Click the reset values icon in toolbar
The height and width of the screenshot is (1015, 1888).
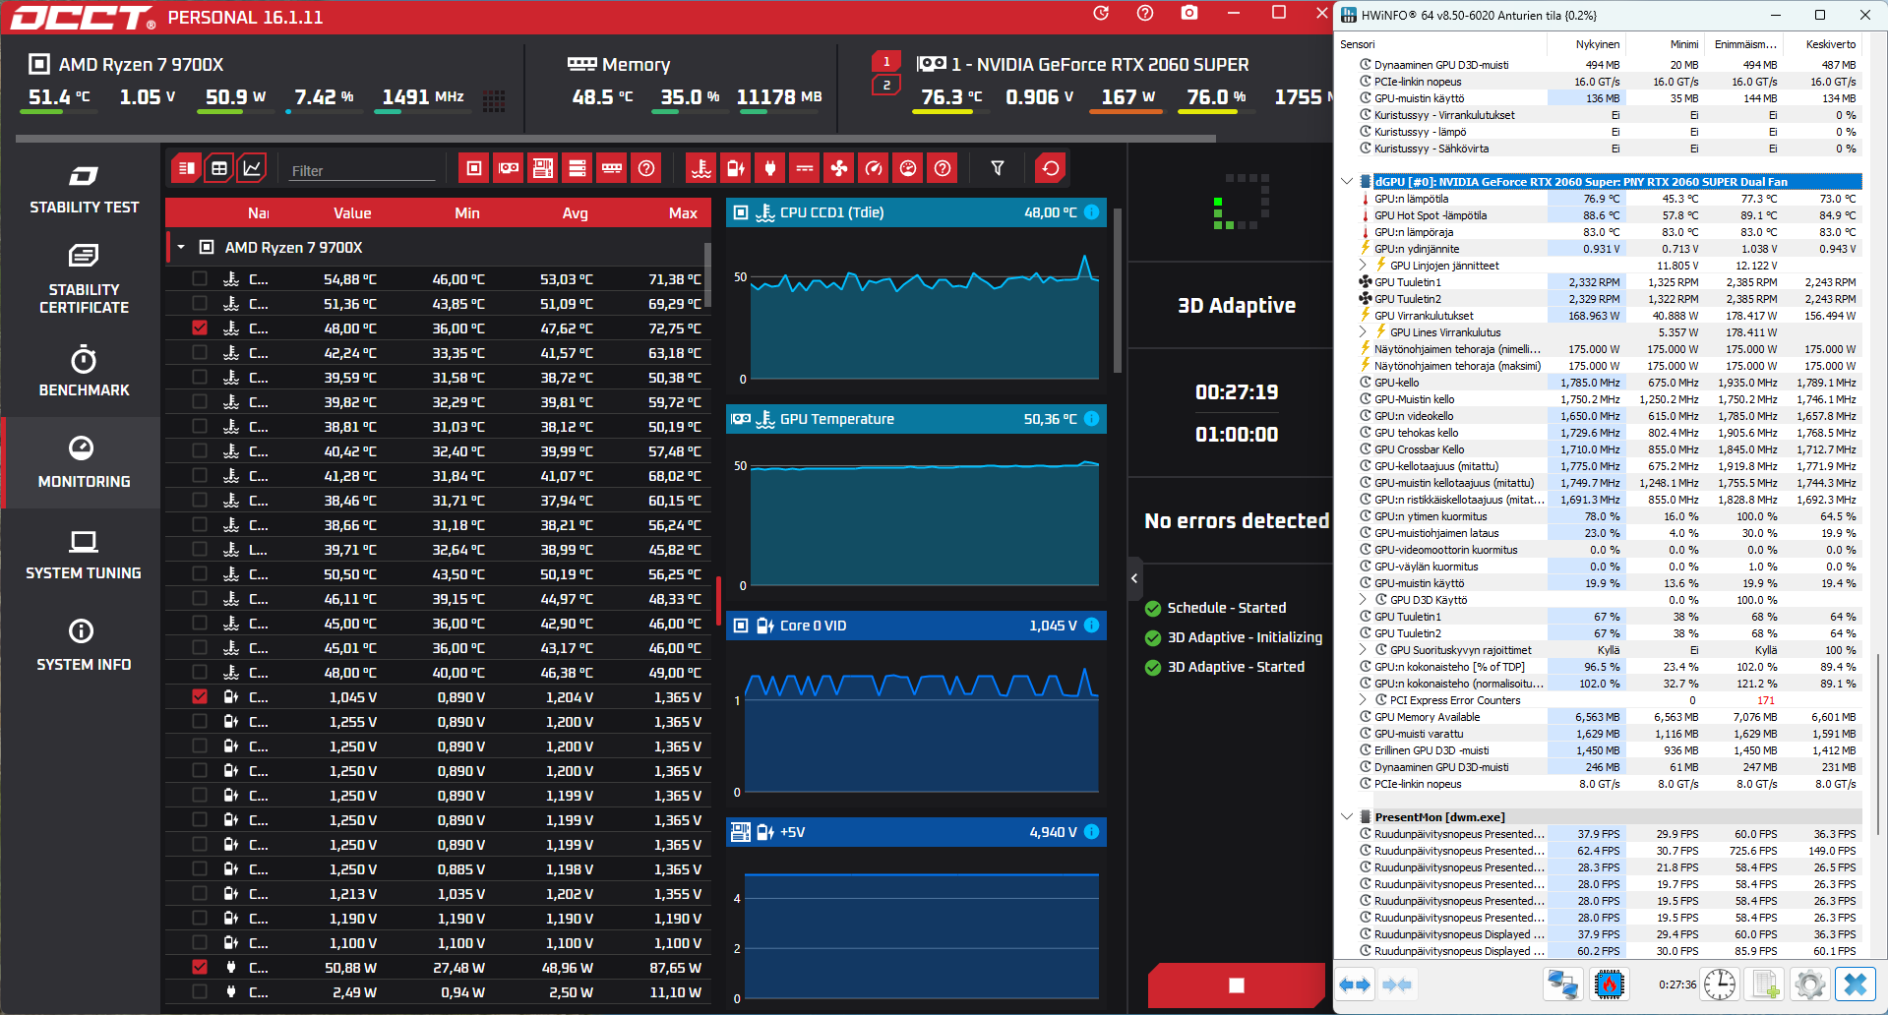1051,168
